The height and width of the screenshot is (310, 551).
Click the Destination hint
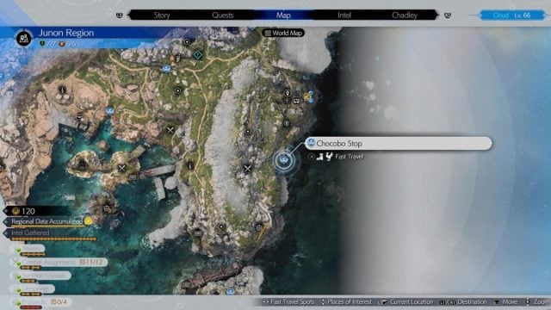coord(463,302)
